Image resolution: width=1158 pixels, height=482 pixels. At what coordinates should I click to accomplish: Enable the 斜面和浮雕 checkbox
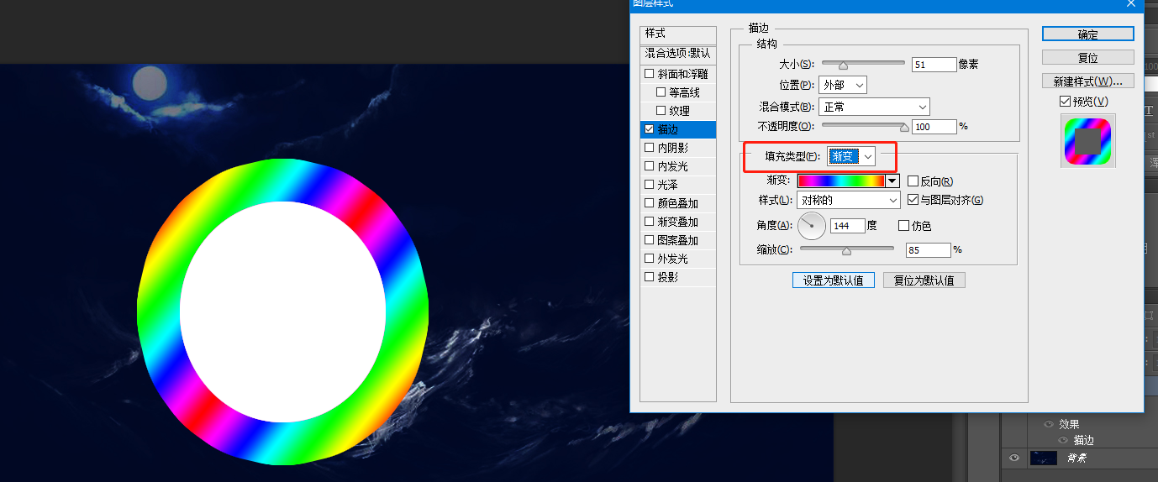(649, 74)
